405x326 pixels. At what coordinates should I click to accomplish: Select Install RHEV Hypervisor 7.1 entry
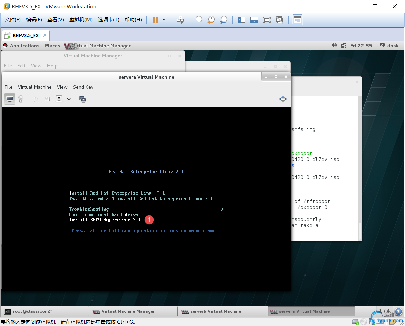pyautogui.click(x=105, y=220)
